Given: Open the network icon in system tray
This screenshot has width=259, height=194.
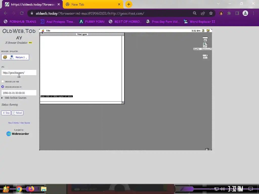Looking at the screenshot, I should point(217,189).
